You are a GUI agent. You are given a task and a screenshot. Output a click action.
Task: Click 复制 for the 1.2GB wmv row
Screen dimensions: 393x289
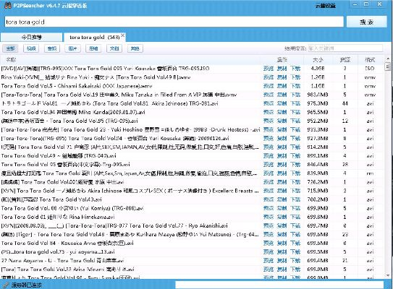(282, 77)
